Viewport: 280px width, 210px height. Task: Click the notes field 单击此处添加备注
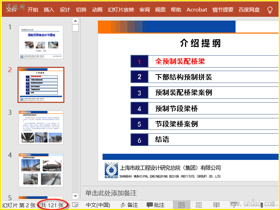tap(111, 193)
